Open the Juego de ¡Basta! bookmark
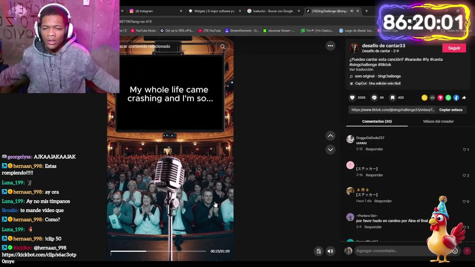Screen dimensions: 475x267 point(356,31)
